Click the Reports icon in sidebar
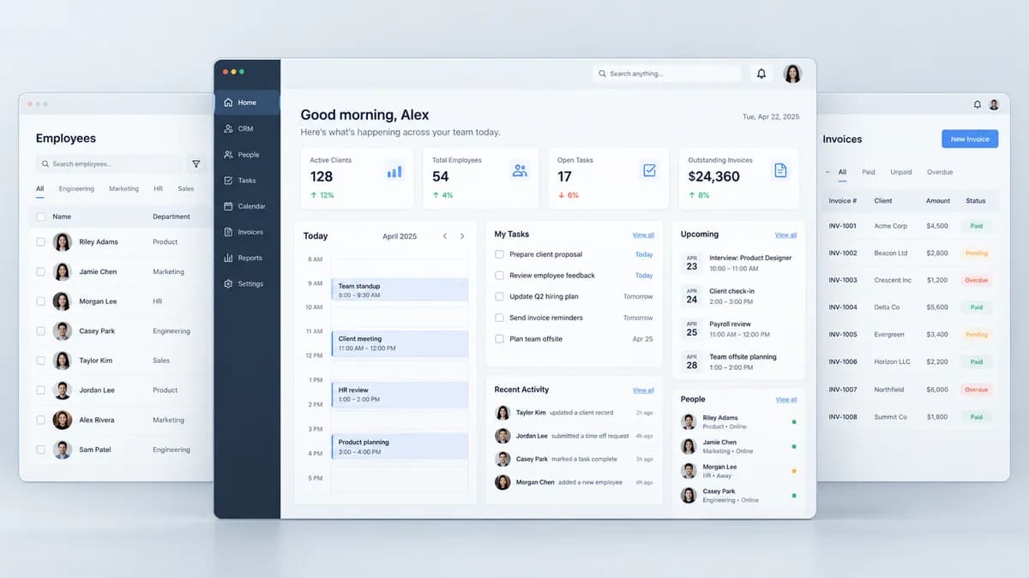The width and height of the screenshot is (1029, 578). click(228, 258)
